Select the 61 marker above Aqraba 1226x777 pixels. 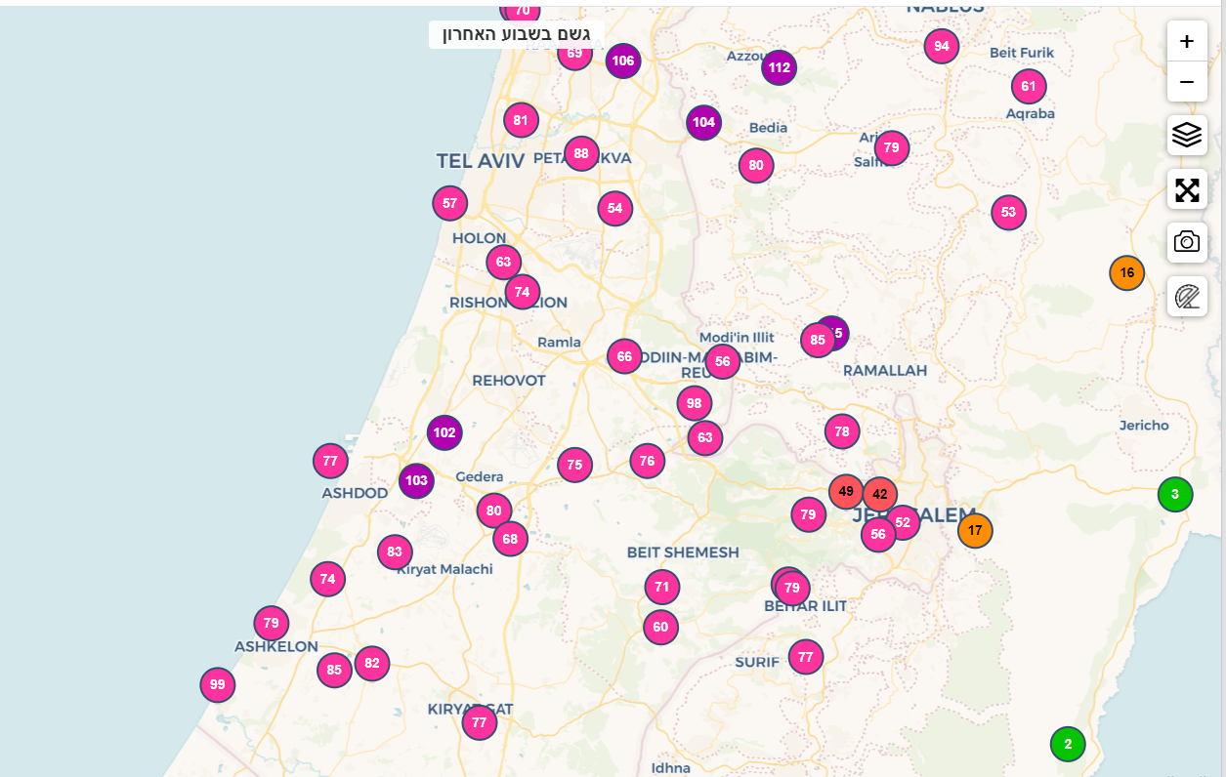click(x=1029, y=86)
